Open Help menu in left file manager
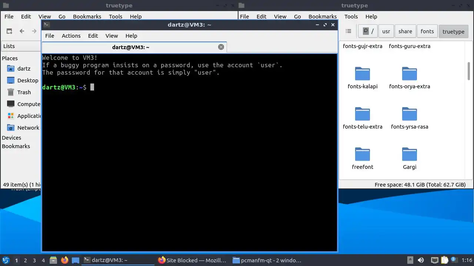 [136, 17]
